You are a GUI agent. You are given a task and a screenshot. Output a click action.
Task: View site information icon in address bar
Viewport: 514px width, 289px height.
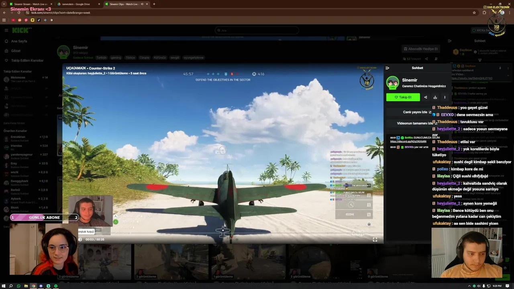[x=27, y=12]
